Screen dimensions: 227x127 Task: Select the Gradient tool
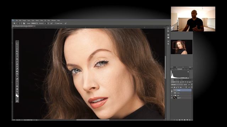pos(17,71)
